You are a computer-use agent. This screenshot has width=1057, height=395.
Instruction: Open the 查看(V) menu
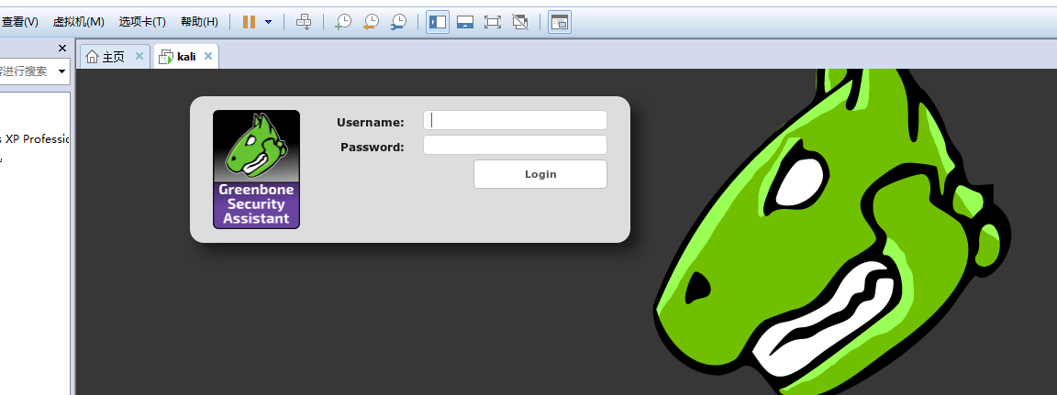(19, 22)
